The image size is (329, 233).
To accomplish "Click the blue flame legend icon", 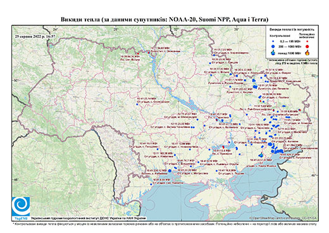I will (273, 53).
